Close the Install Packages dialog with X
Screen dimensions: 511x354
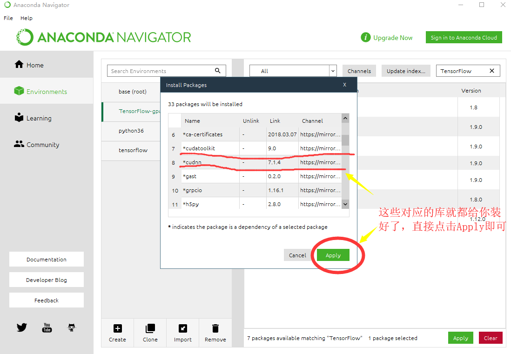click(x=344, y=85)
